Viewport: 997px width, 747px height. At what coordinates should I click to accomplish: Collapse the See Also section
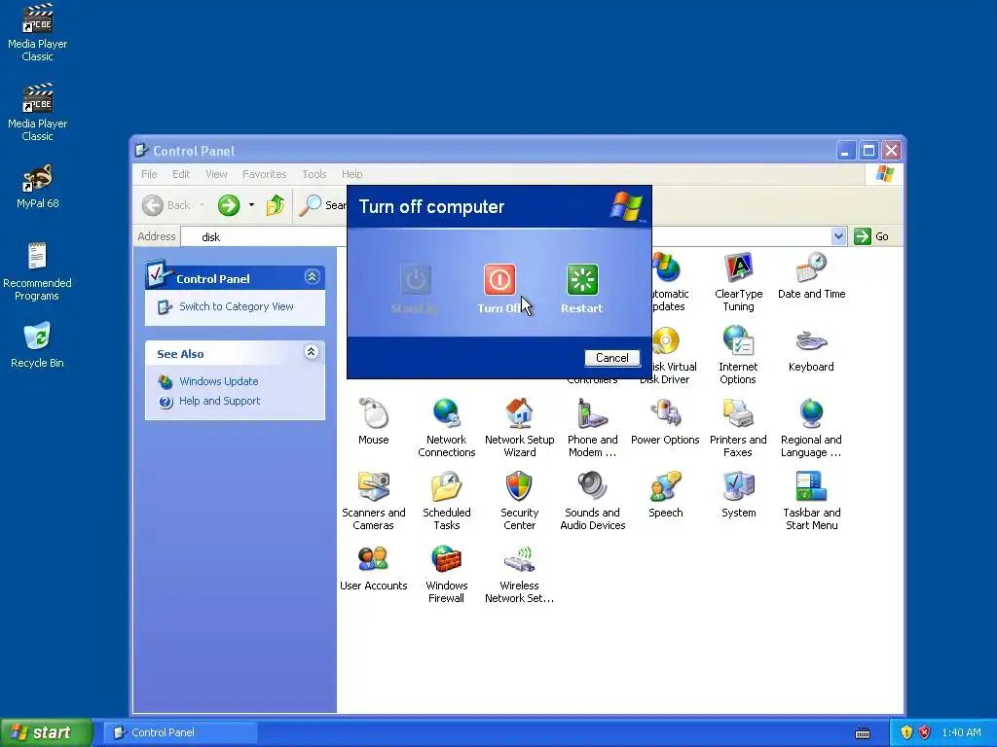pos(311,352)
